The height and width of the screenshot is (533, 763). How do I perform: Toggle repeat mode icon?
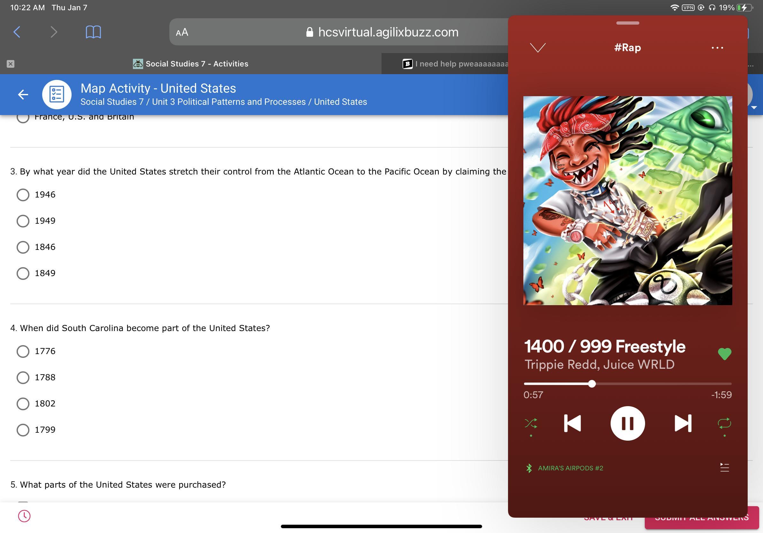pos(724,423)
